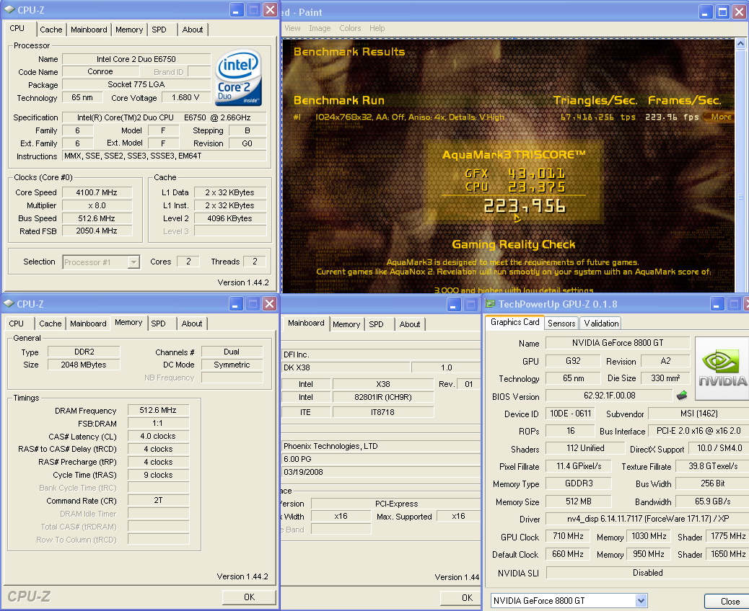Click OK in the bottom CPU-Z Memory window
Image resolution: width=749 pixels, height=611 pixels.
tap(250, 597)
